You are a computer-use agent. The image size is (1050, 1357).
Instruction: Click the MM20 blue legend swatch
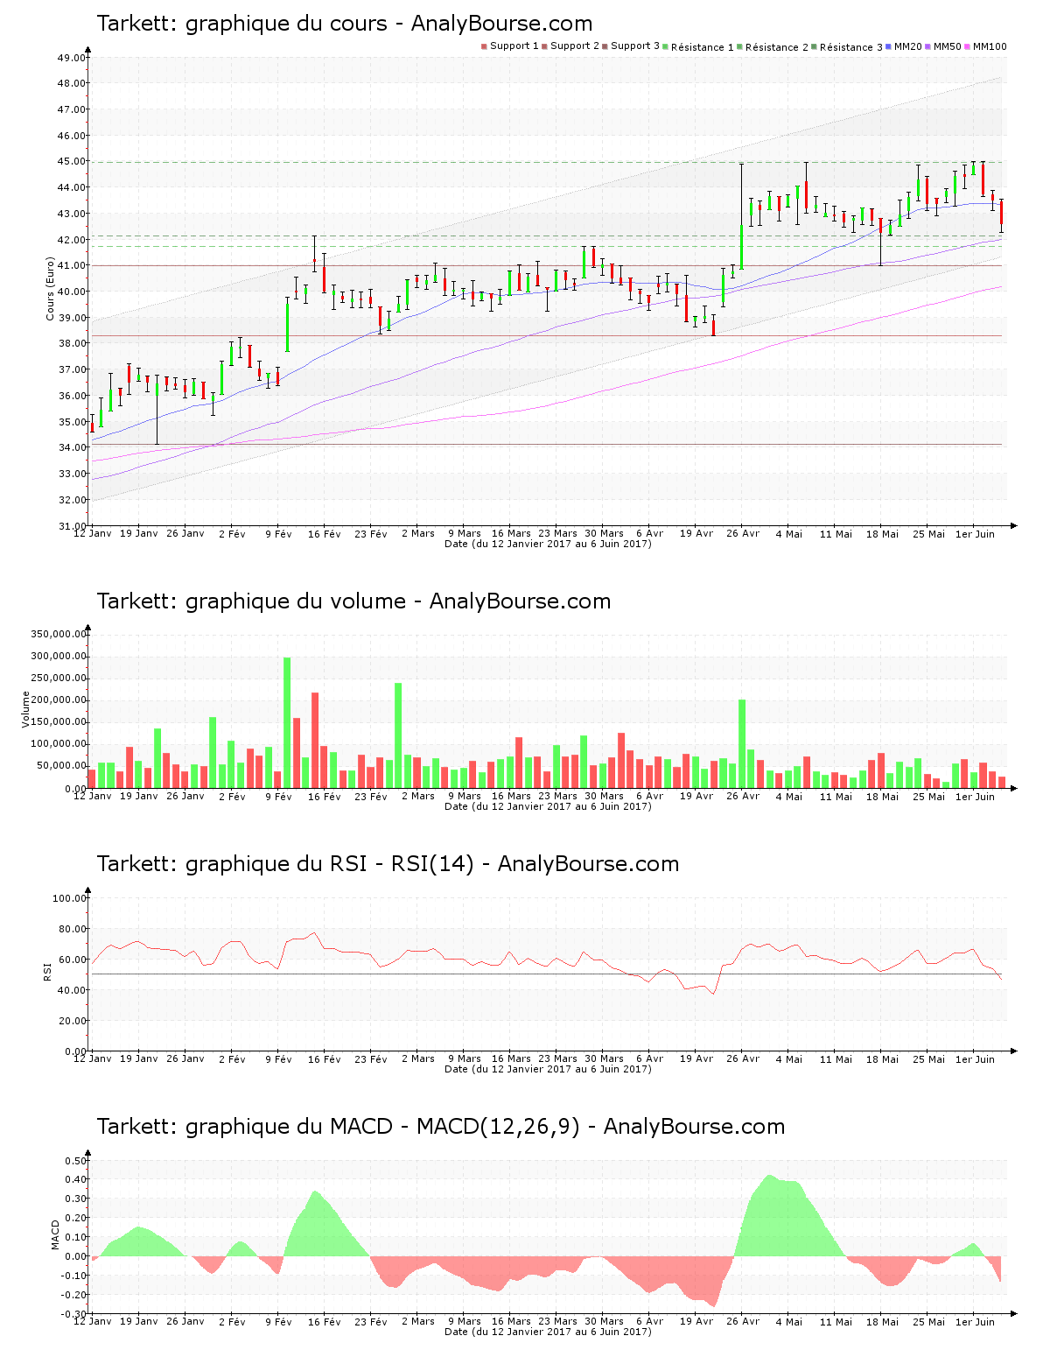pyautogui.click(x=889, y=46)
